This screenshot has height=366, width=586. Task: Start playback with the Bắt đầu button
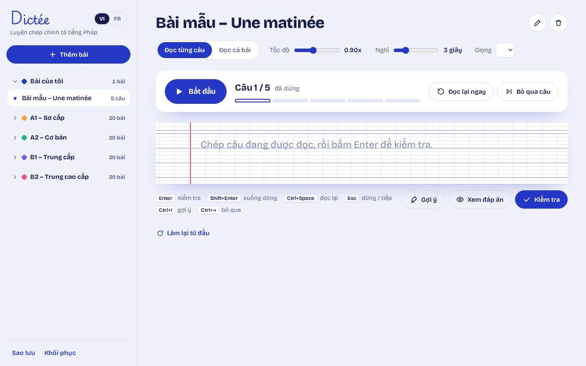click(x=195, y=91)
